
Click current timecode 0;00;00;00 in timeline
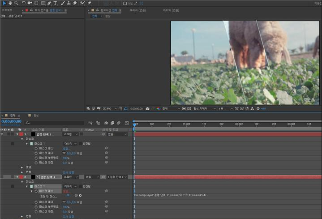[x=11, y=121]
